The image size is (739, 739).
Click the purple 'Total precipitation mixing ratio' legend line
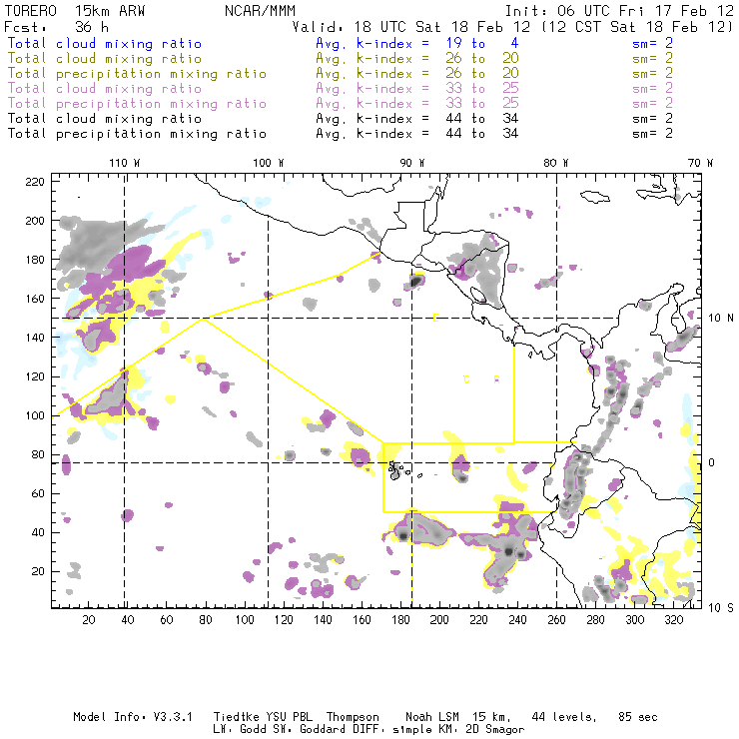137,104
